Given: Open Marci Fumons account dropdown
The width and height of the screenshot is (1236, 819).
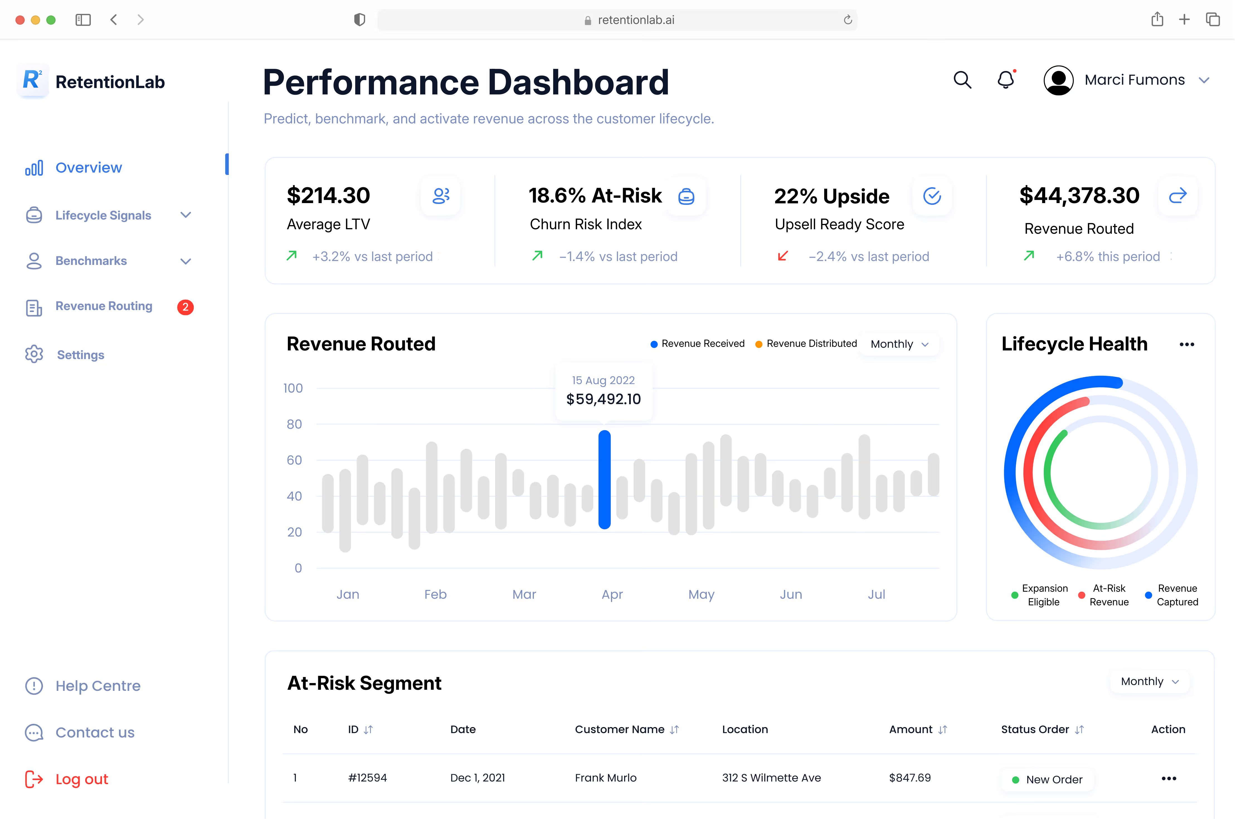Looking at the screenshot, I should (1204, 81).
